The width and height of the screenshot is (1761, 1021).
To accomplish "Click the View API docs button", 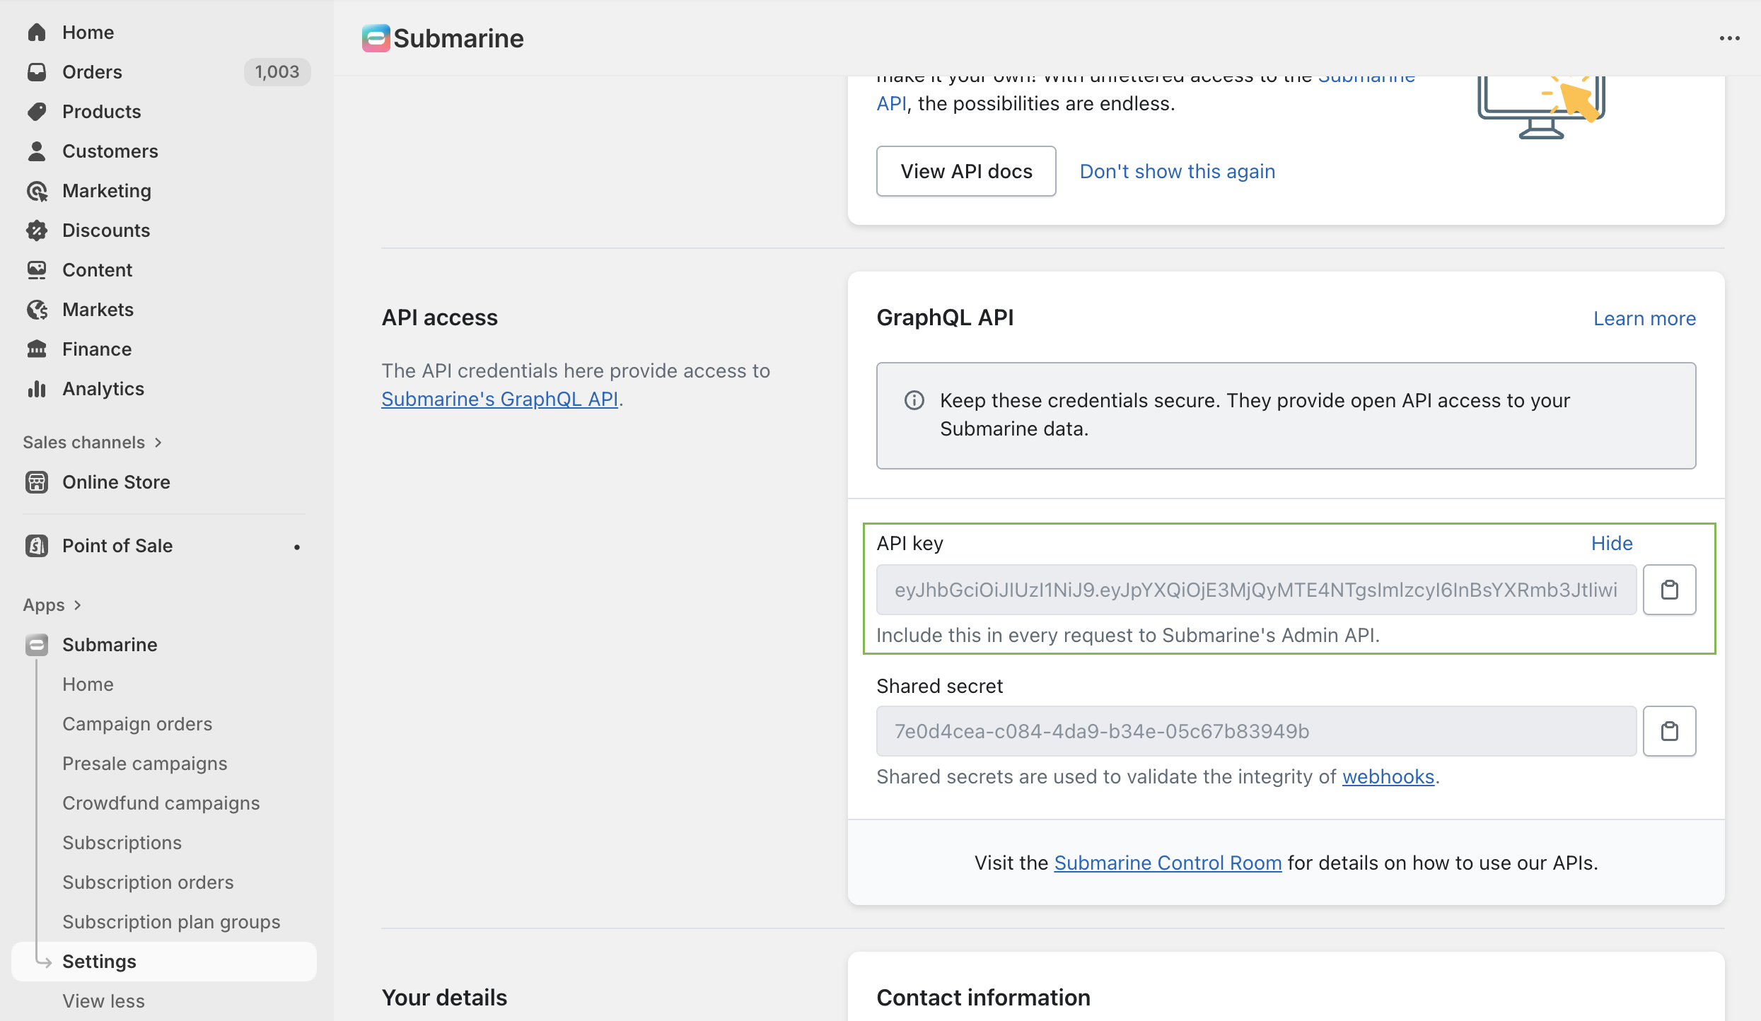I will [x=965, y=171].
